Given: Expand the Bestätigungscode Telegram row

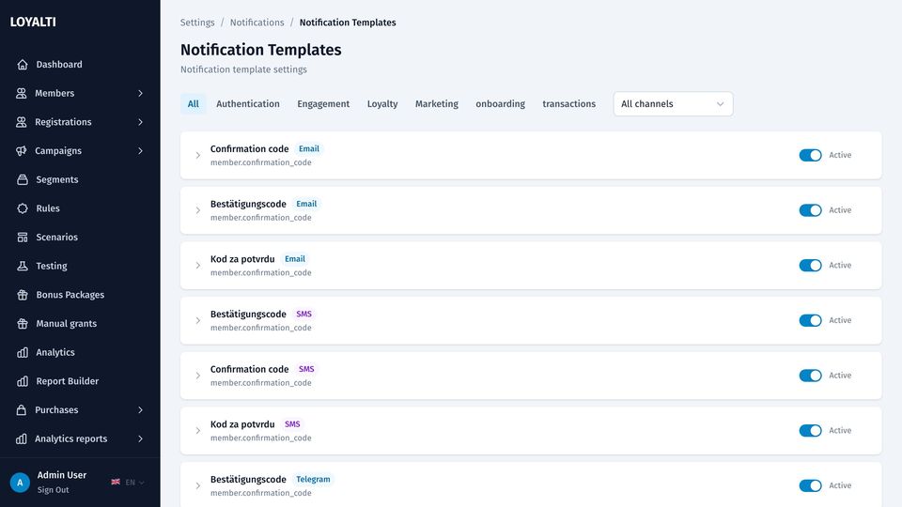Looking at the screenshot, I should (198, 485).
